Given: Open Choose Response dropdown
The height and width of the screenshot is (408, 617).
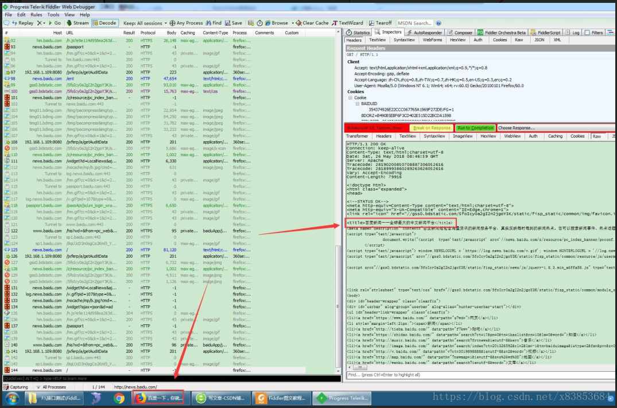Looking at the screenshot, I should tap(555, 128).
